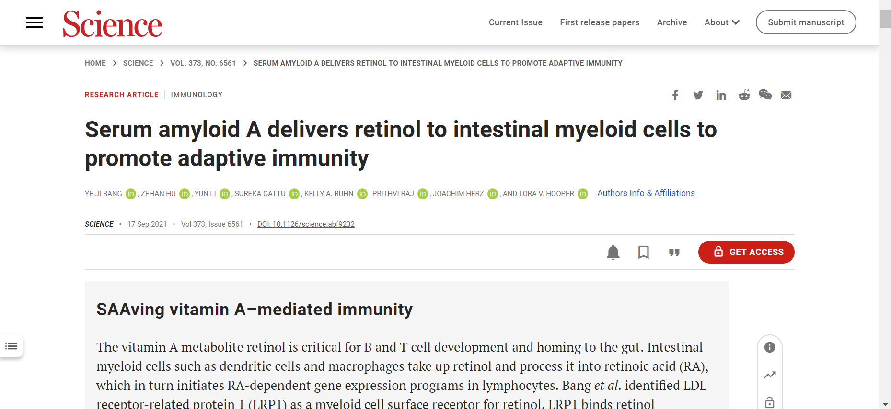
Task: Share article on Twitter
Action: (698, 95)
